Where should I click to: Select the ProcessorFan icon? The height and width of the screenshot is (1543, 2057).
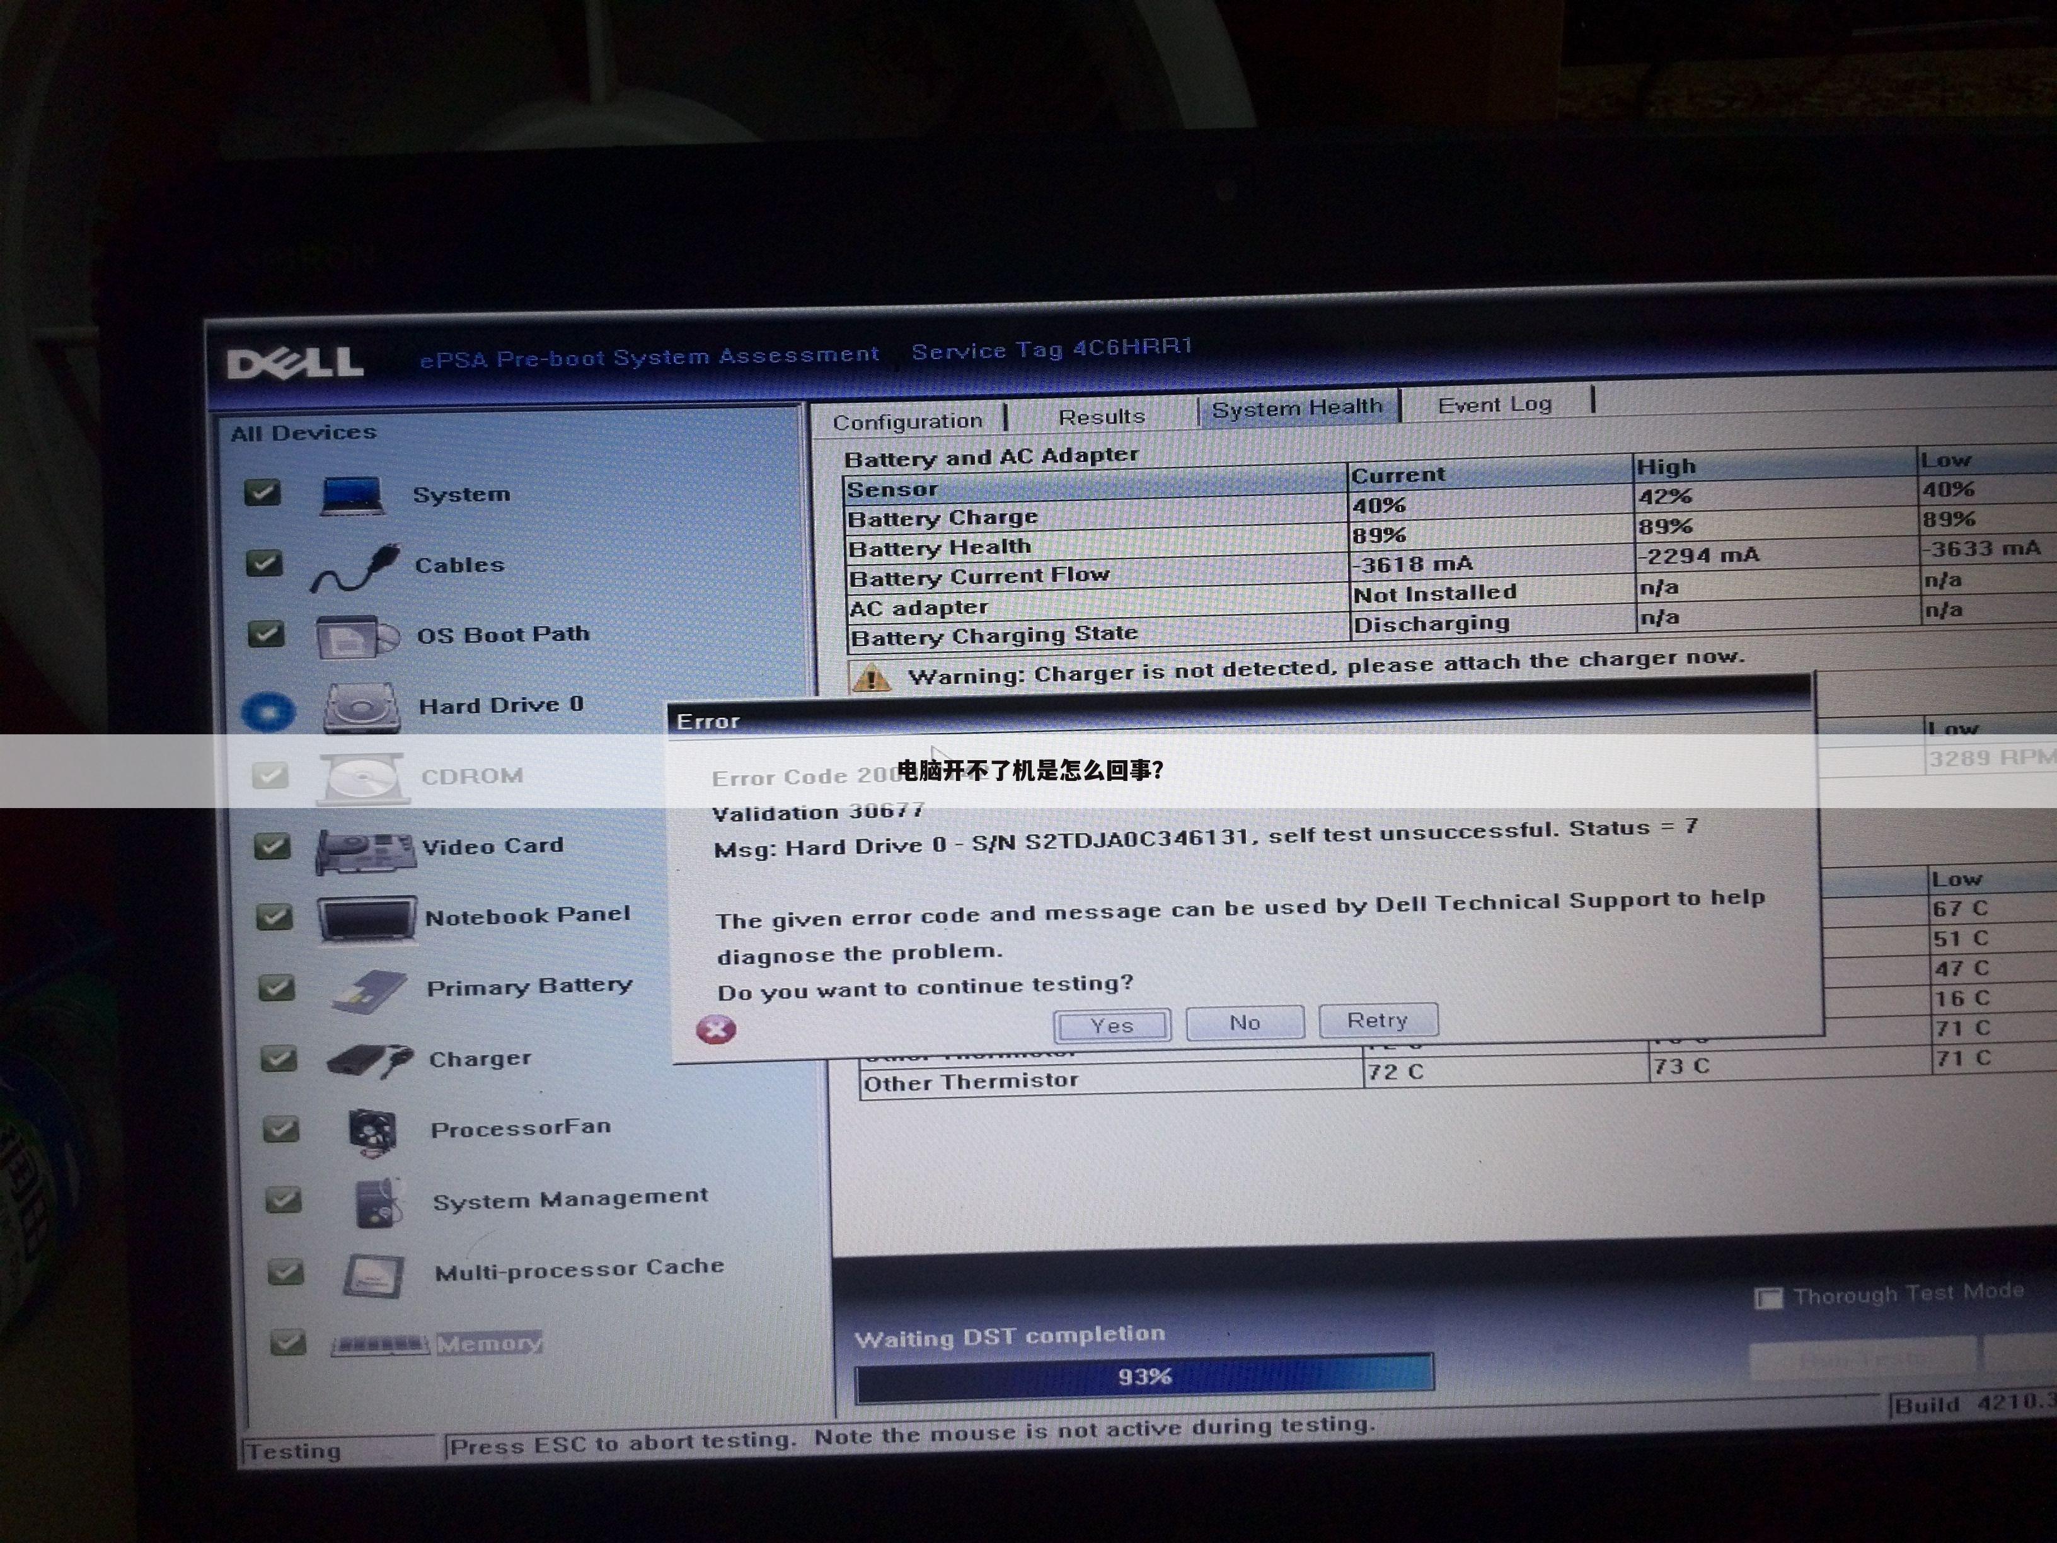(x=373, y=1131)
